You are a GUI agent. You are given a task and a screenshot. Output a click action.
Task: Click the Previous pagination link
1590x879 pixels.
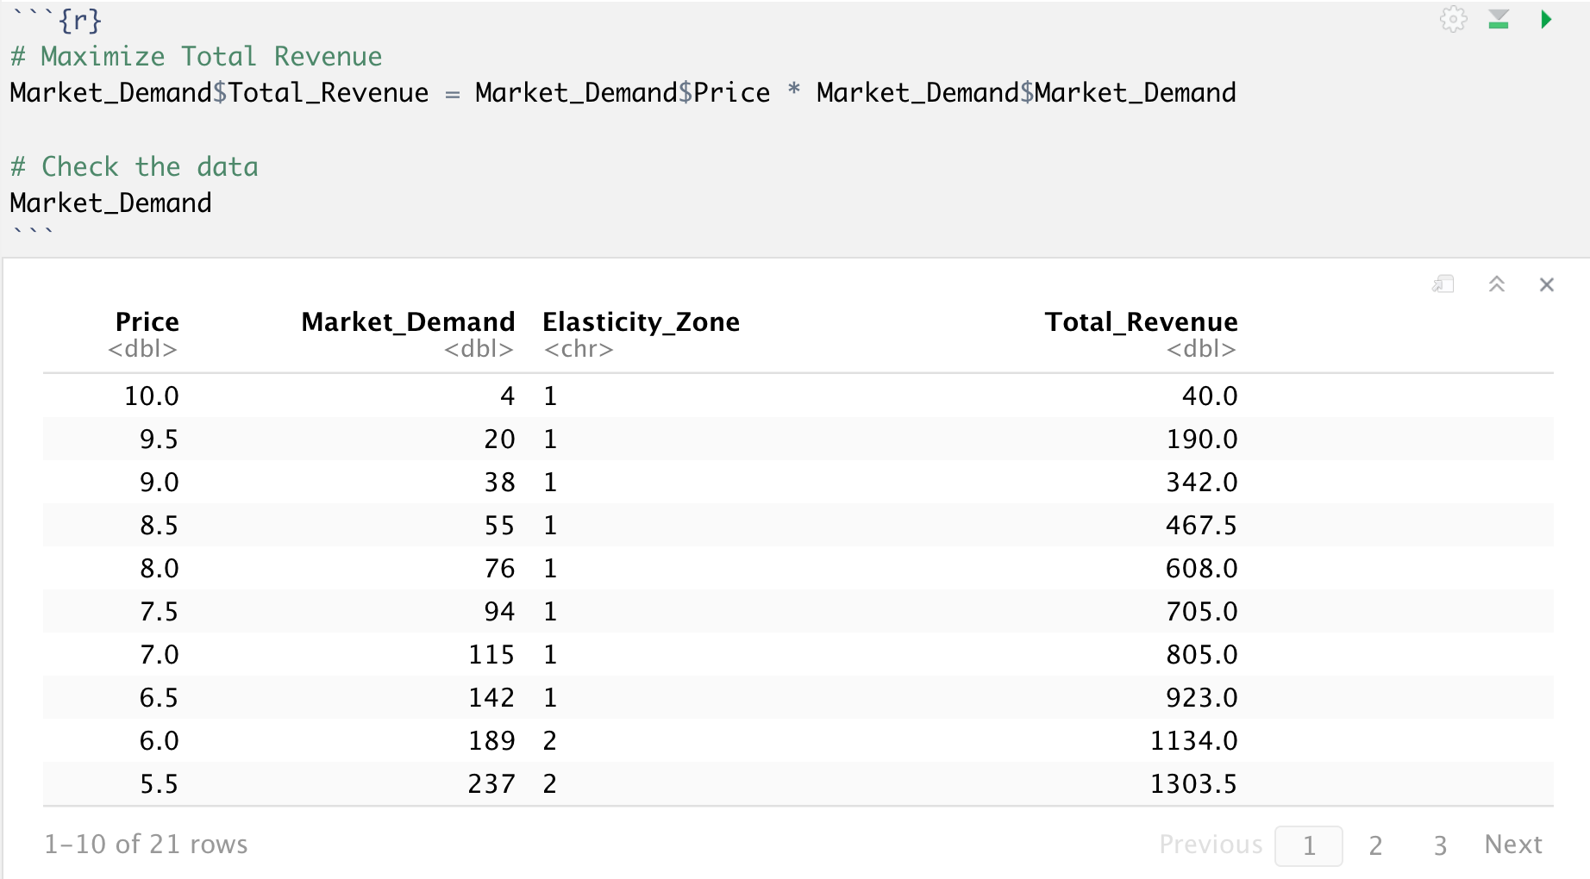[1210, 845]
